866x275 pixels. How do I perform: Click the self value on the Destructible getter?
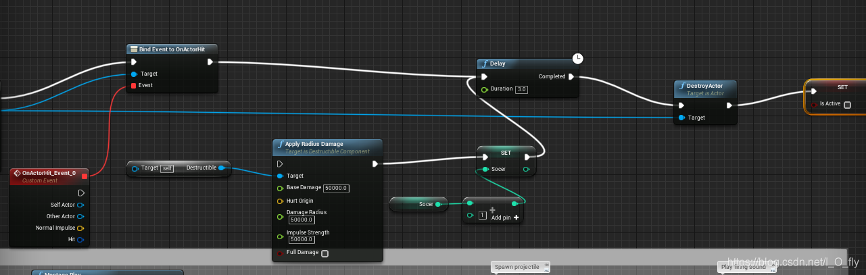[x=167, y=168]
